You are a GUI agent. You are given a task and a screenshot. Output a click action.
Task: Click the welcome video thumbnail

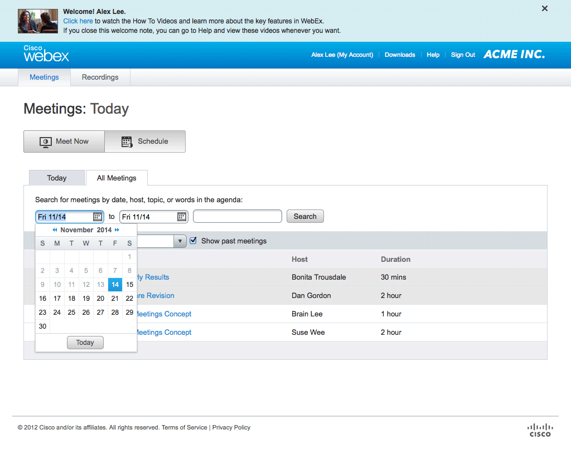[36, 21]
